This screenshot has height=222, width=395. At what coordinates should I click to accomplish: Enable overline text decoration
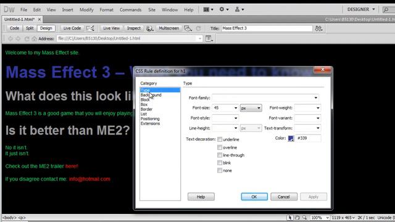pos(220,147)
